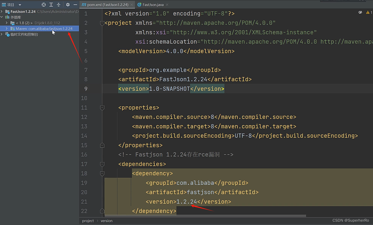This screenshot has height=225, width=373.
Task: Collapse the 外部库 external libraries node
Action: 2,17
